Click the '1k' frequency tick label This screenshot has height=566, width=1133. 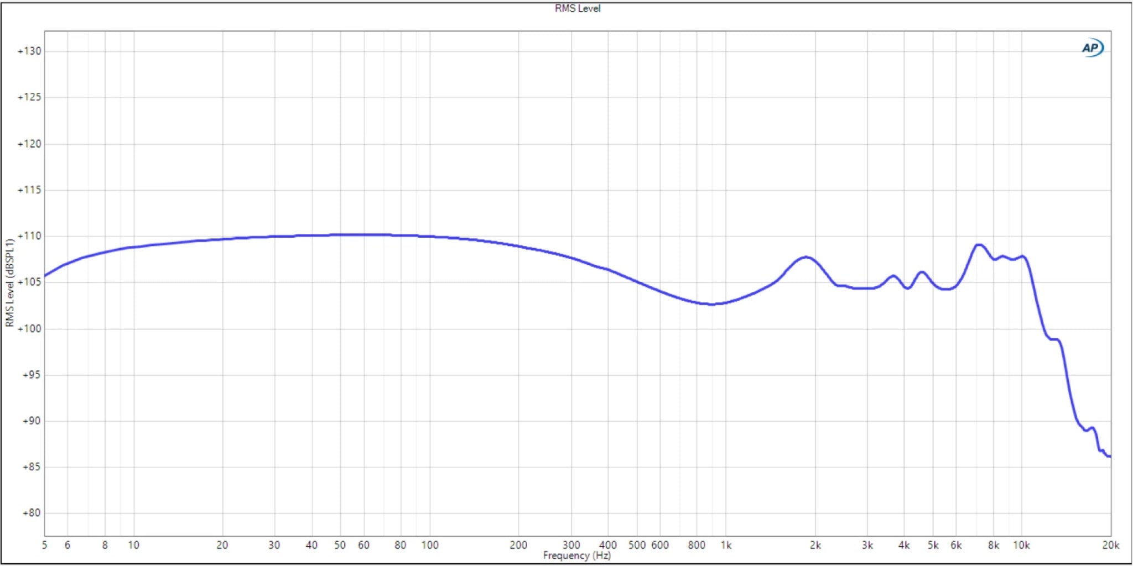726,545
